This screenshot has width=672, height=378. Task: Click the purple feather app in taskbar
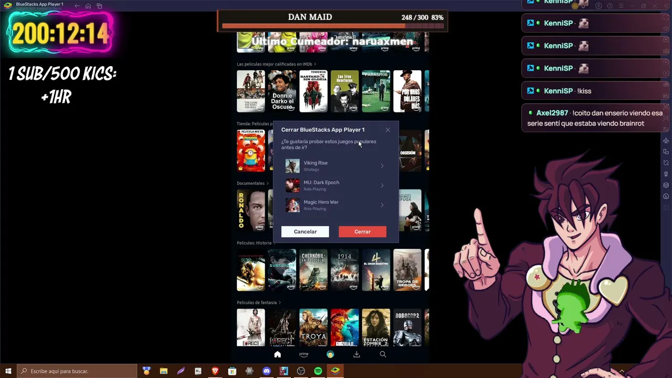pyautogui.click(x=181, y=371)
